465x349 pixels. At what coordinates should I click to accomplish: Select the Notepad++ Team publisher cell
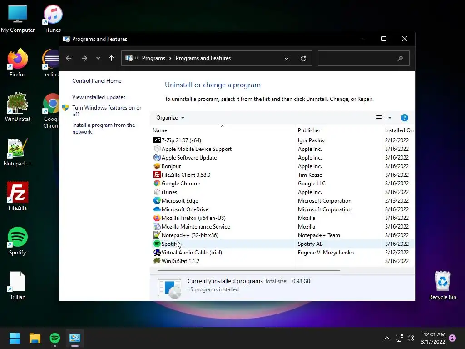point(319,235)
